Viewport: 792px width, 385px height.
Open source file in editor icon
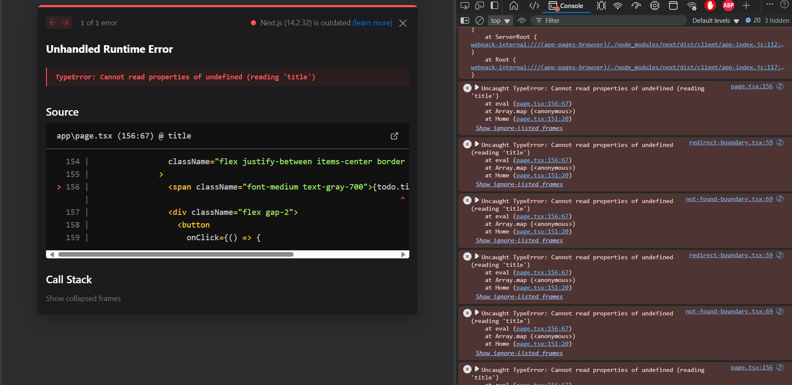tap(394, 136)
